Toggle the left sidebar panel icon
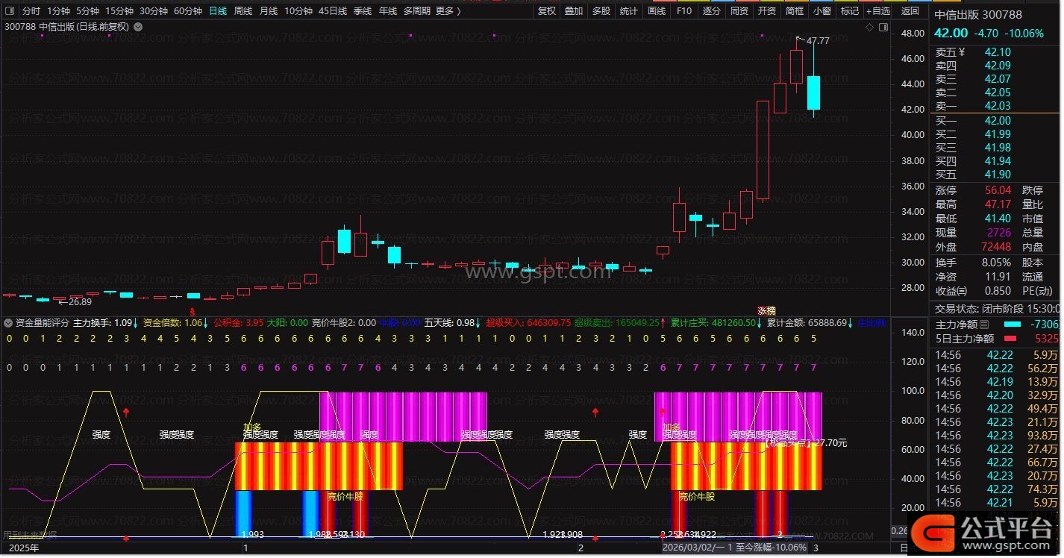Viewport: 1064px width, 558px height. pos(9,11)
